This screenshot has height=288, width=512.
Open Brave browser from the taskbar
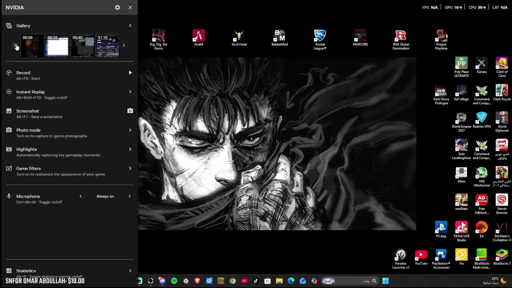pos(197,281)
